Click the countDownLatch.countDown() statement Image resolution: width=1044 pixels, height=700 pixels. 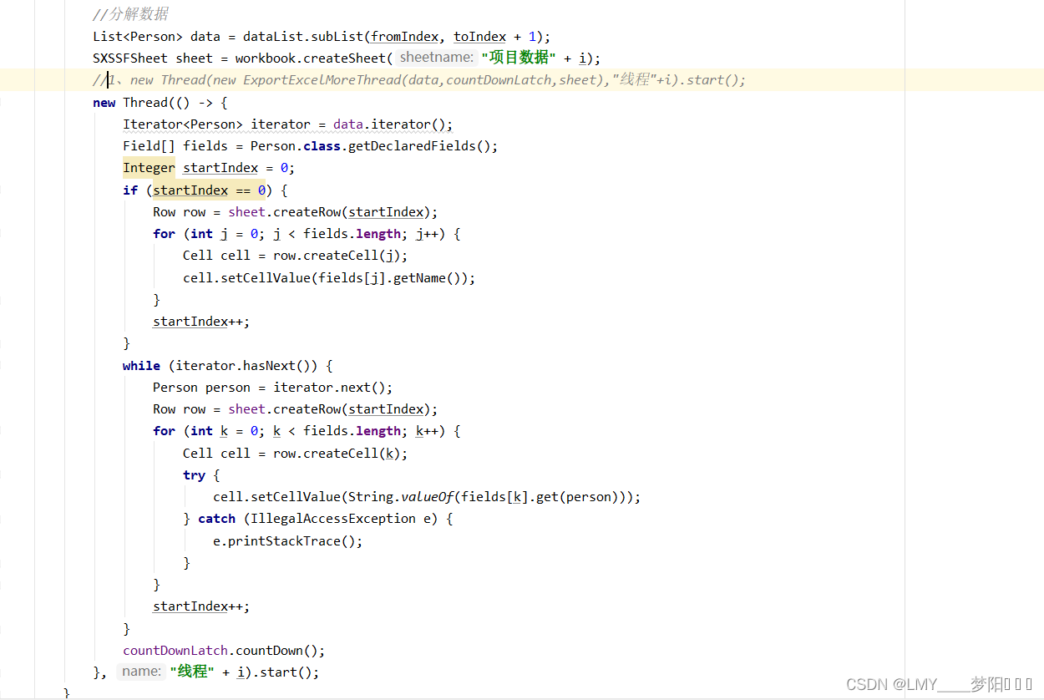(224, 650)
